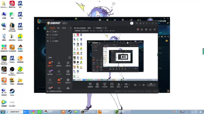The height and width of the screenshot is (114, 204).
Task: Switch to the first orange scene tab
Action: click(52, 28)
